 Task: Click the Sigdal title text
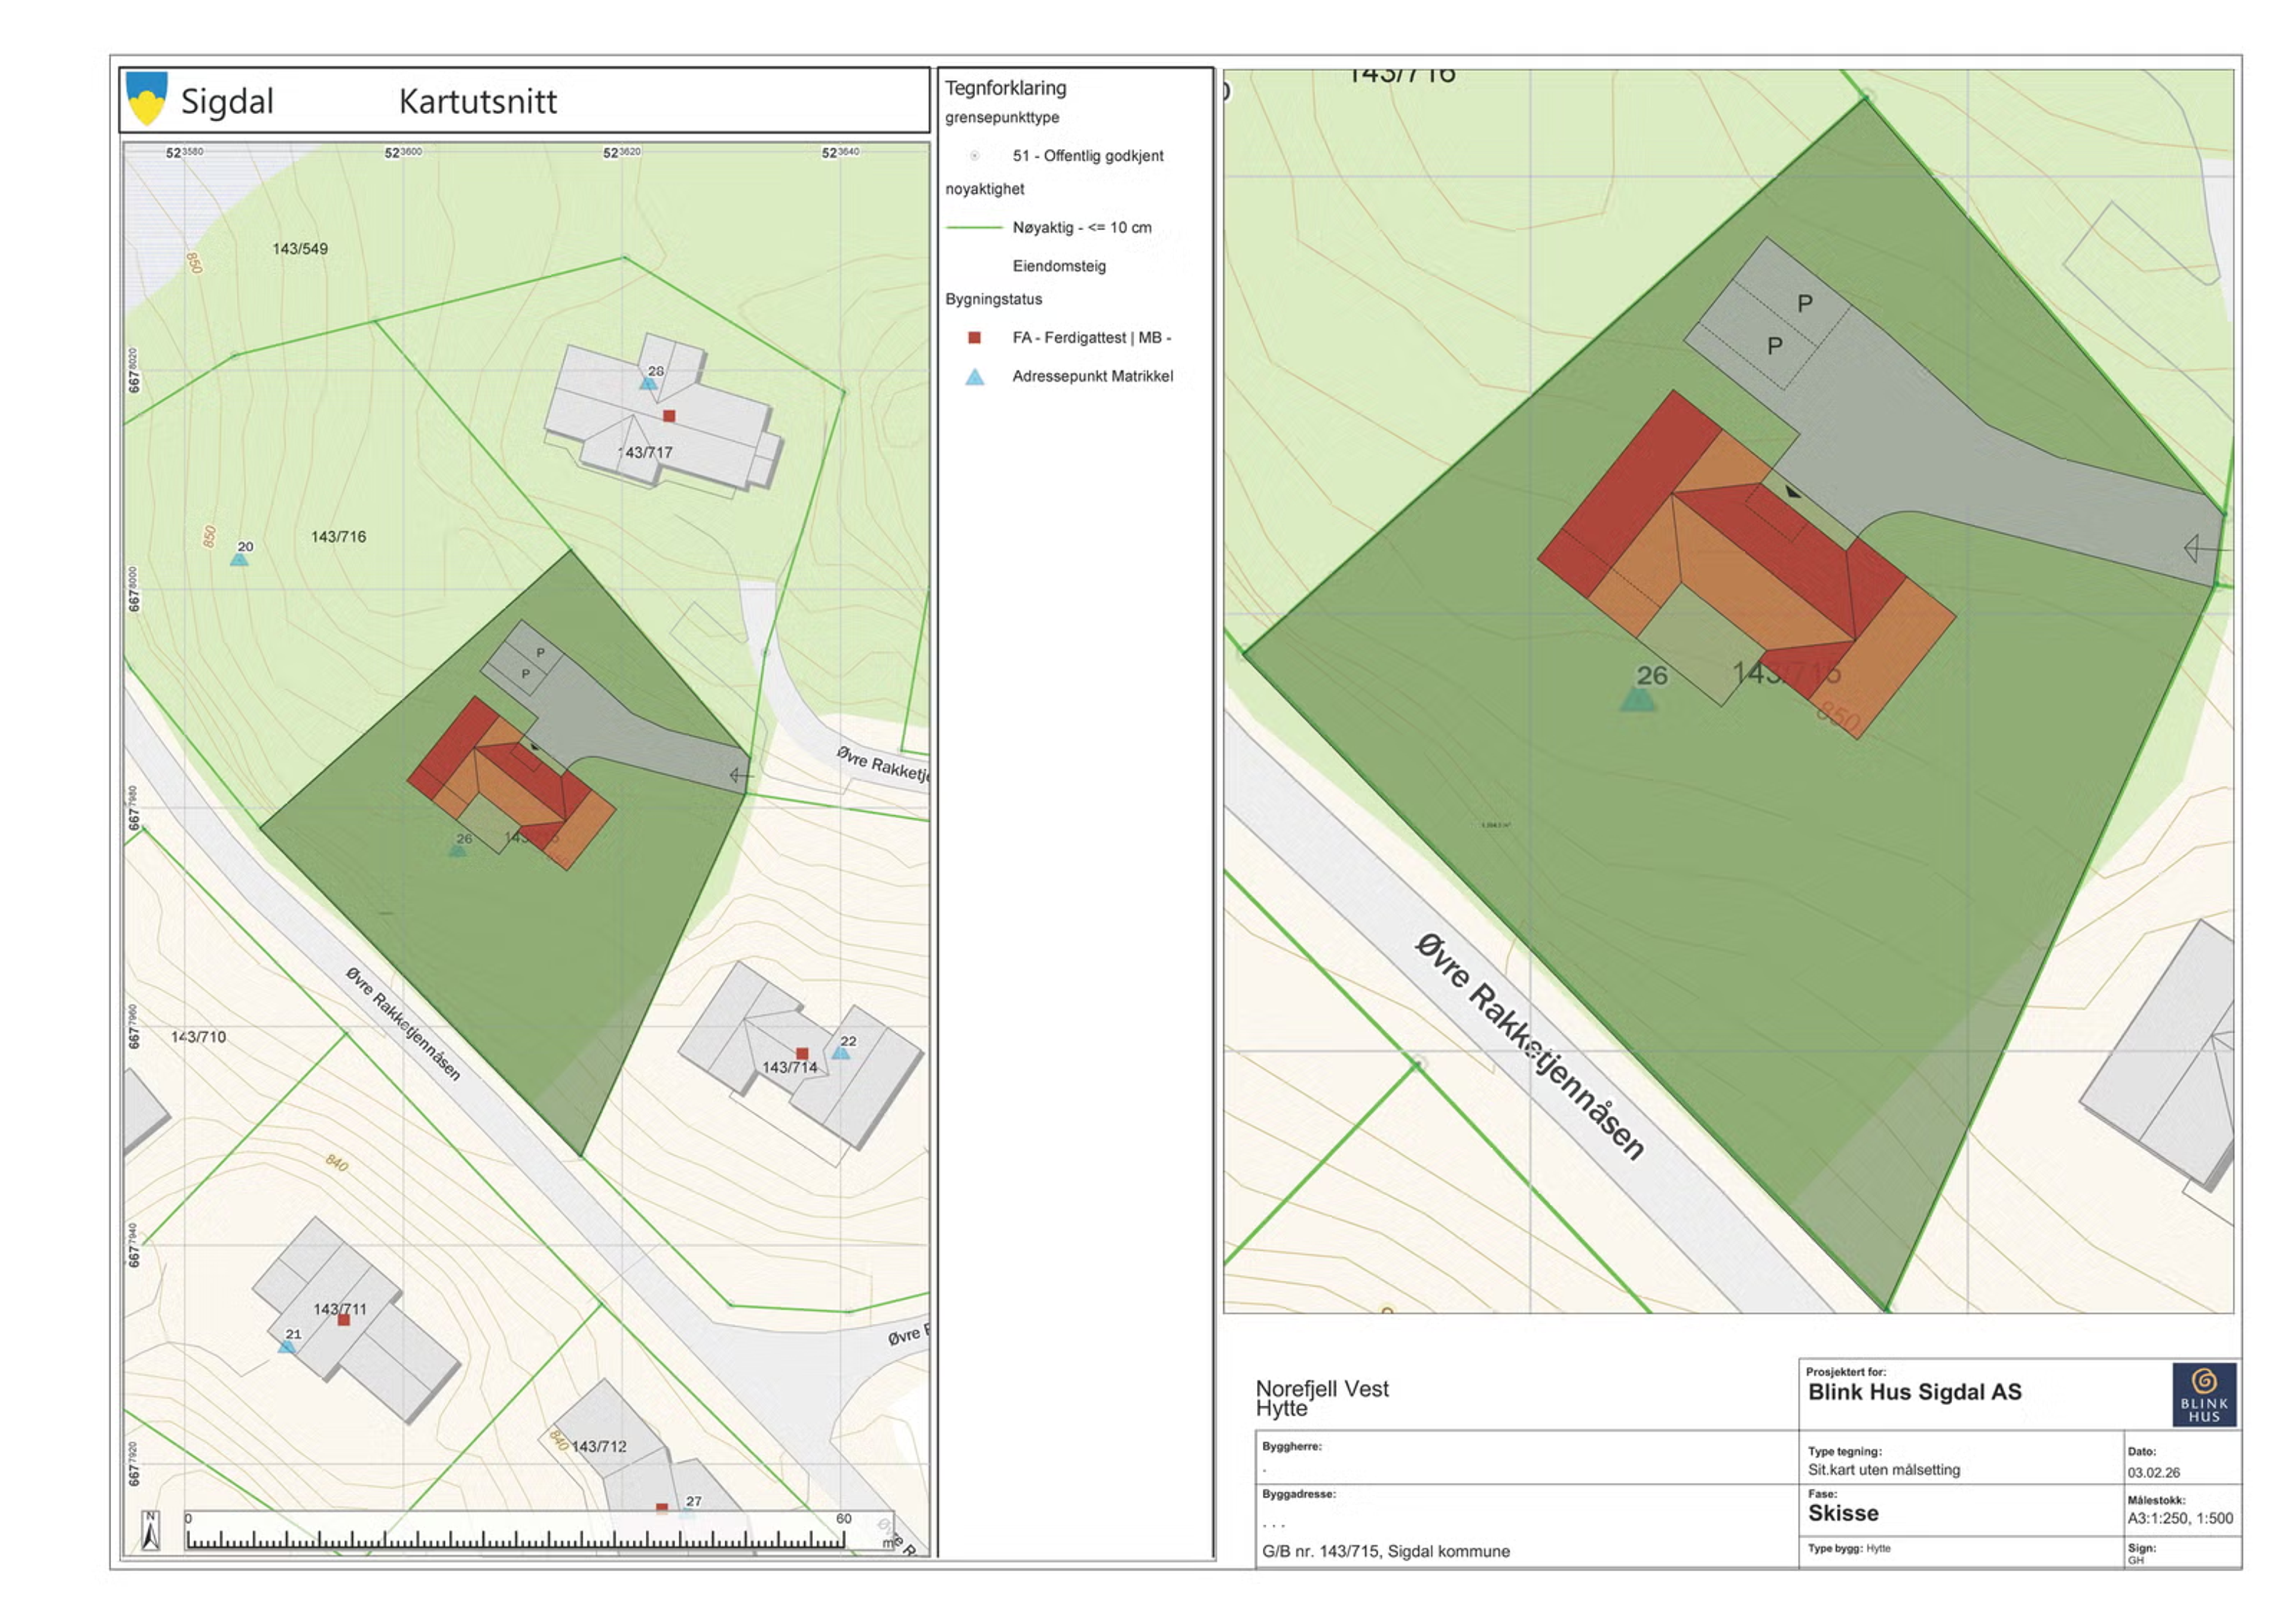227,102
